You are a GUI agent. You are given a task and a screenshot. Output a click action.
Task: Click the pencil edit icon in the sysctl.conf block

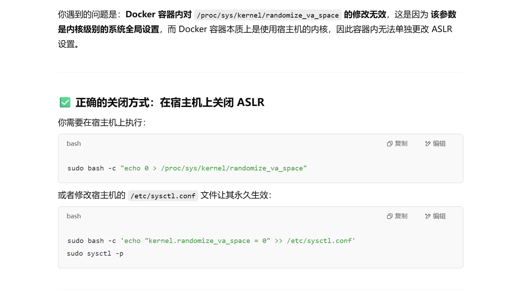point(427,216)
